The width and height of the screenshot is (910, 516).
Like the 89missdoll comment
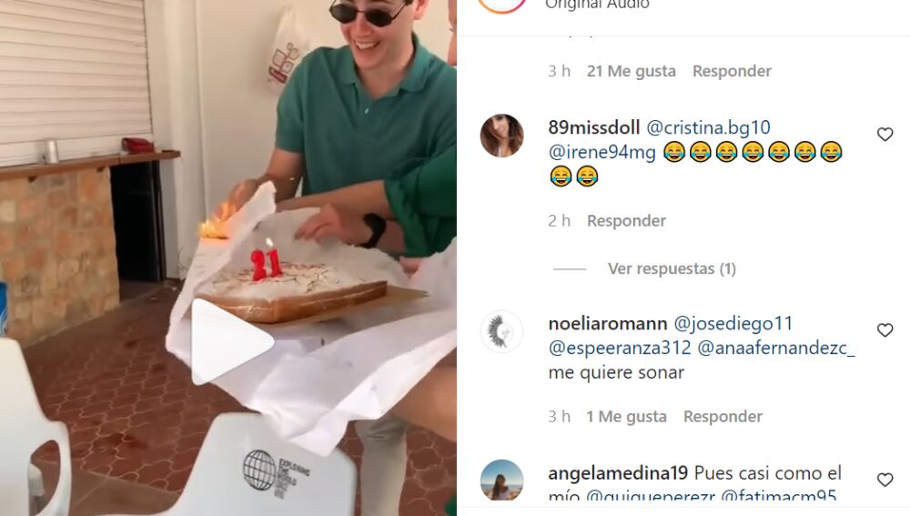[x=885, y=134]
